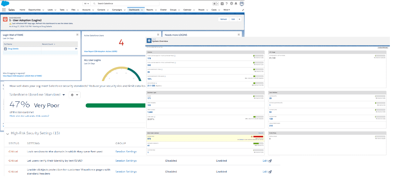Open the Chatter tab

tap(163, 10)
